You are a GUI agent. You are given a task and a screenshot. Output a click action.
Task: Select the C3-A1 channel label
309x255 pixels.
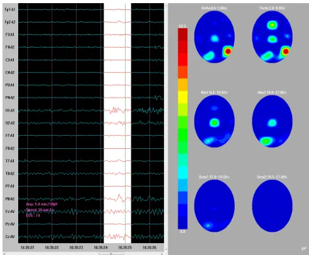click(10, 60)
